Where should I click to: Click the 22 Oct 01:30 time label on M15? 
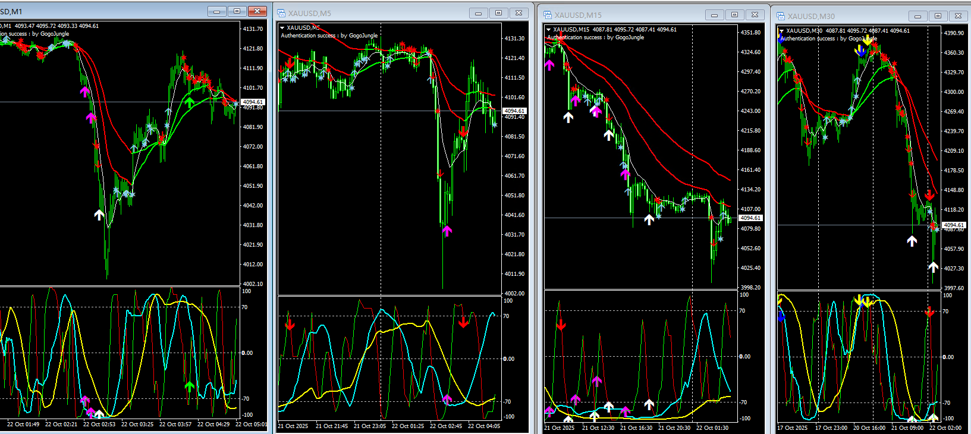point(712,428)
